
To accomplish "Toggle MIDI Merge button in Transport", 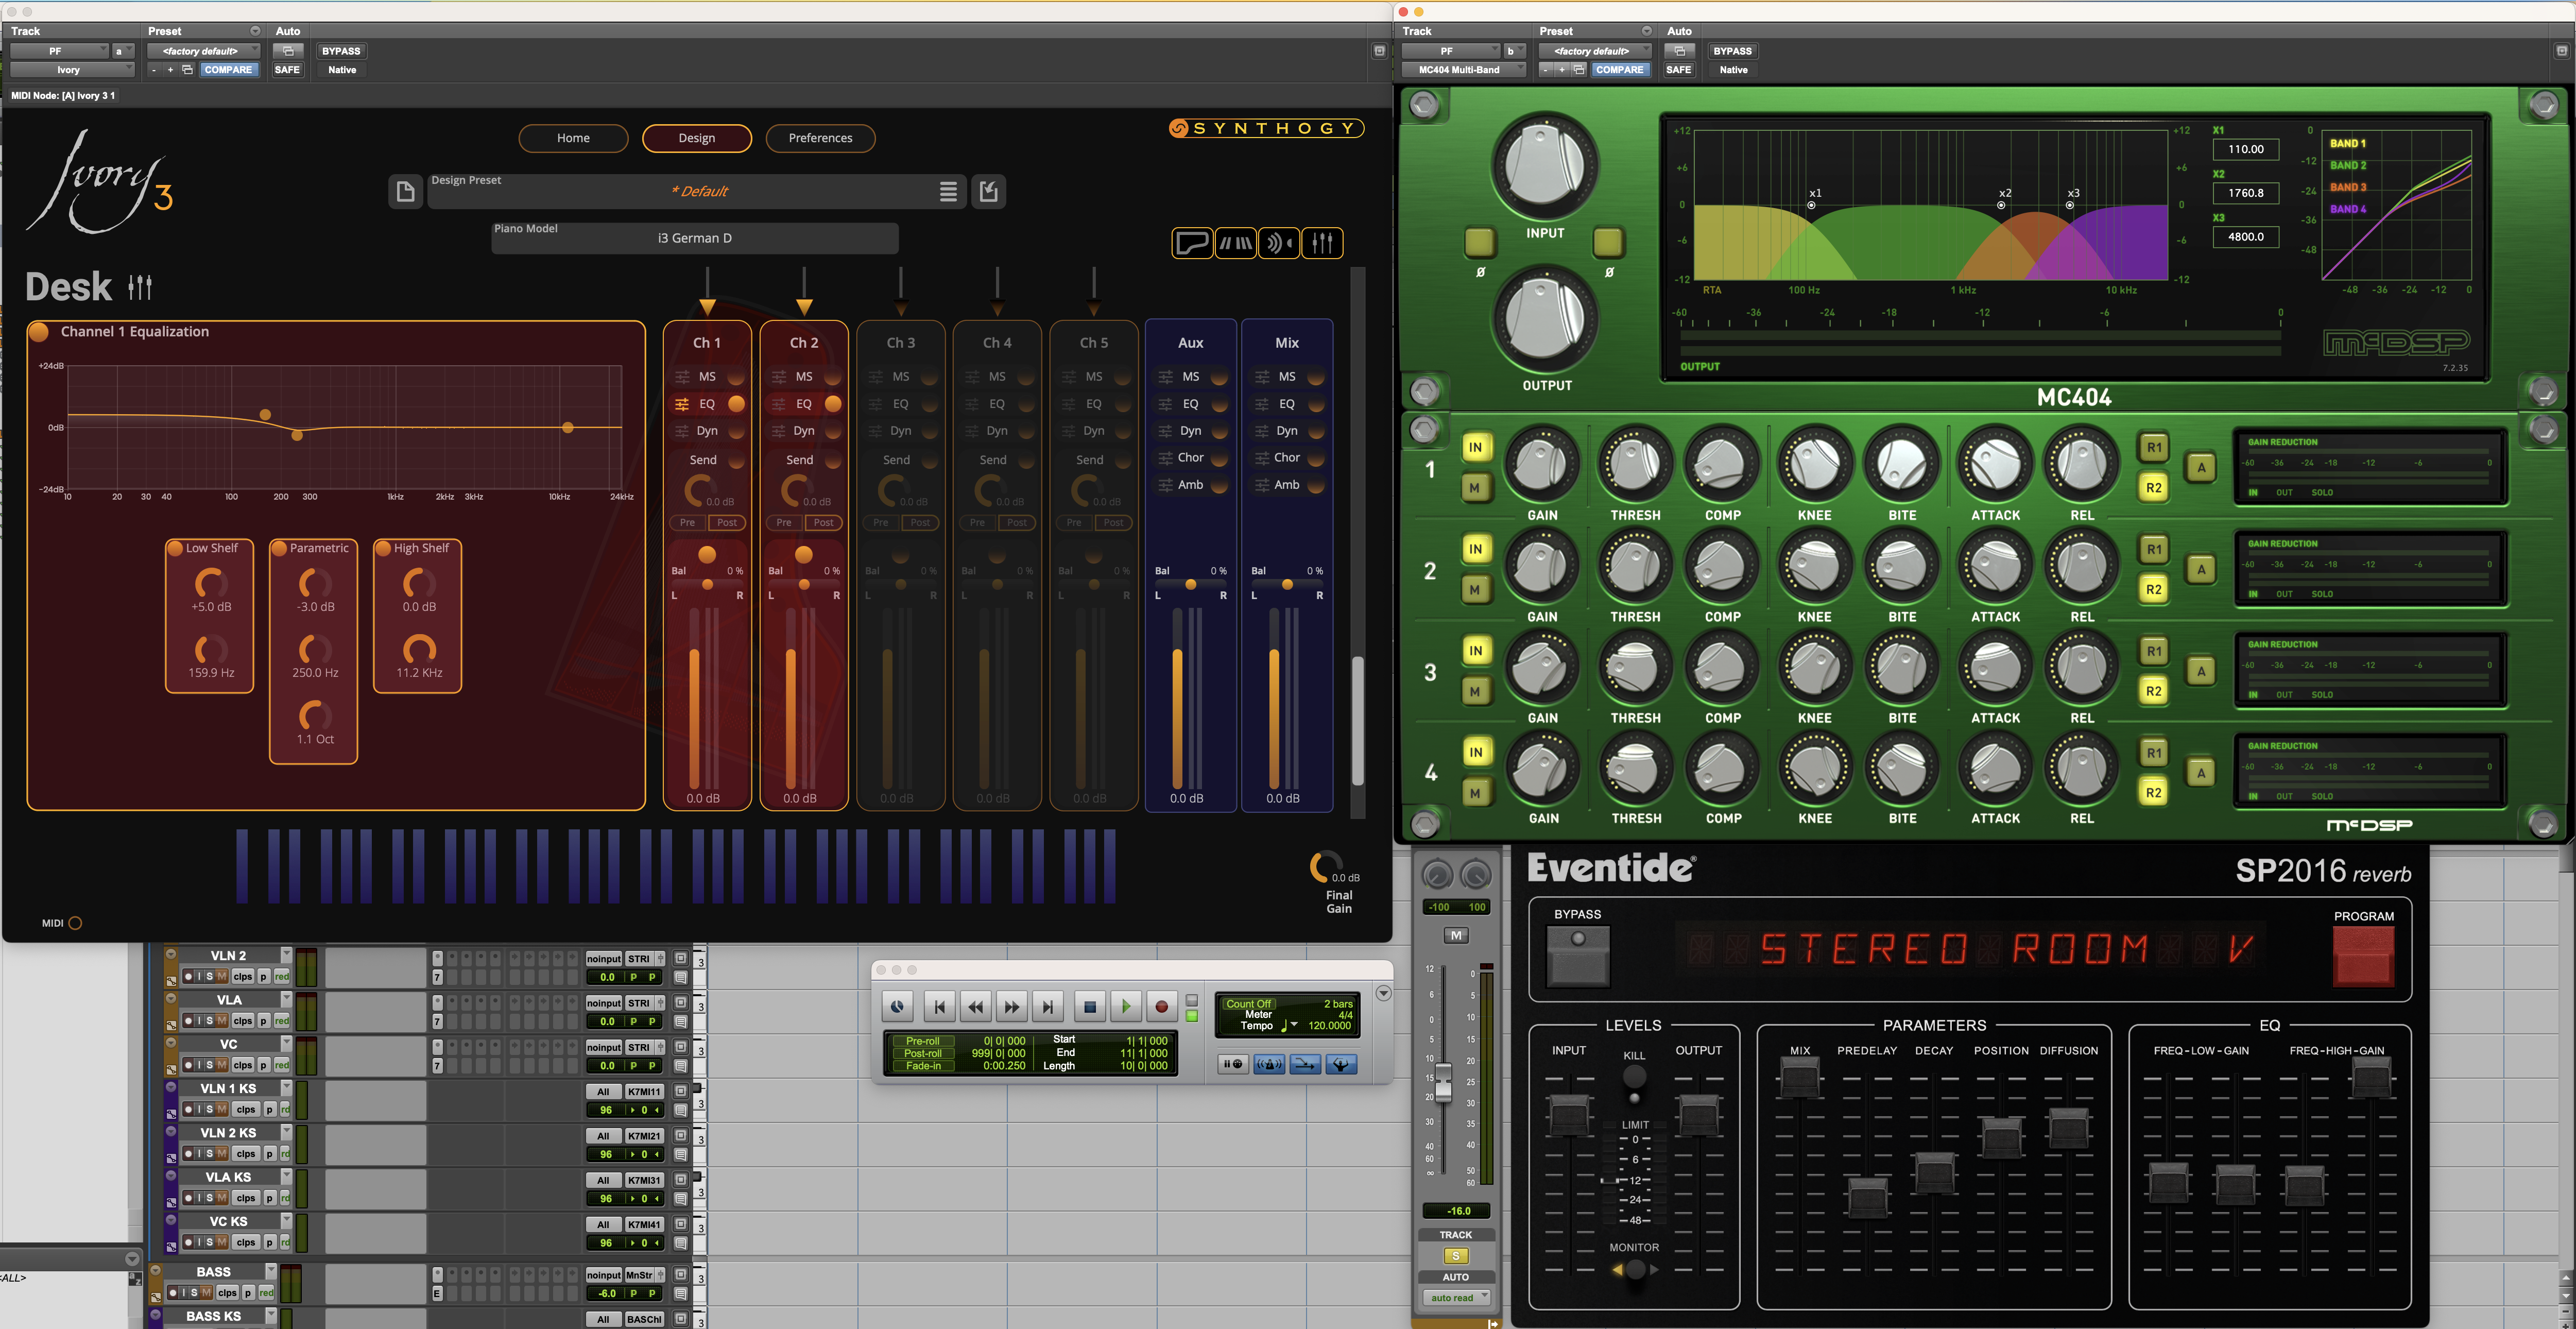I will tap(1305, 1064).
